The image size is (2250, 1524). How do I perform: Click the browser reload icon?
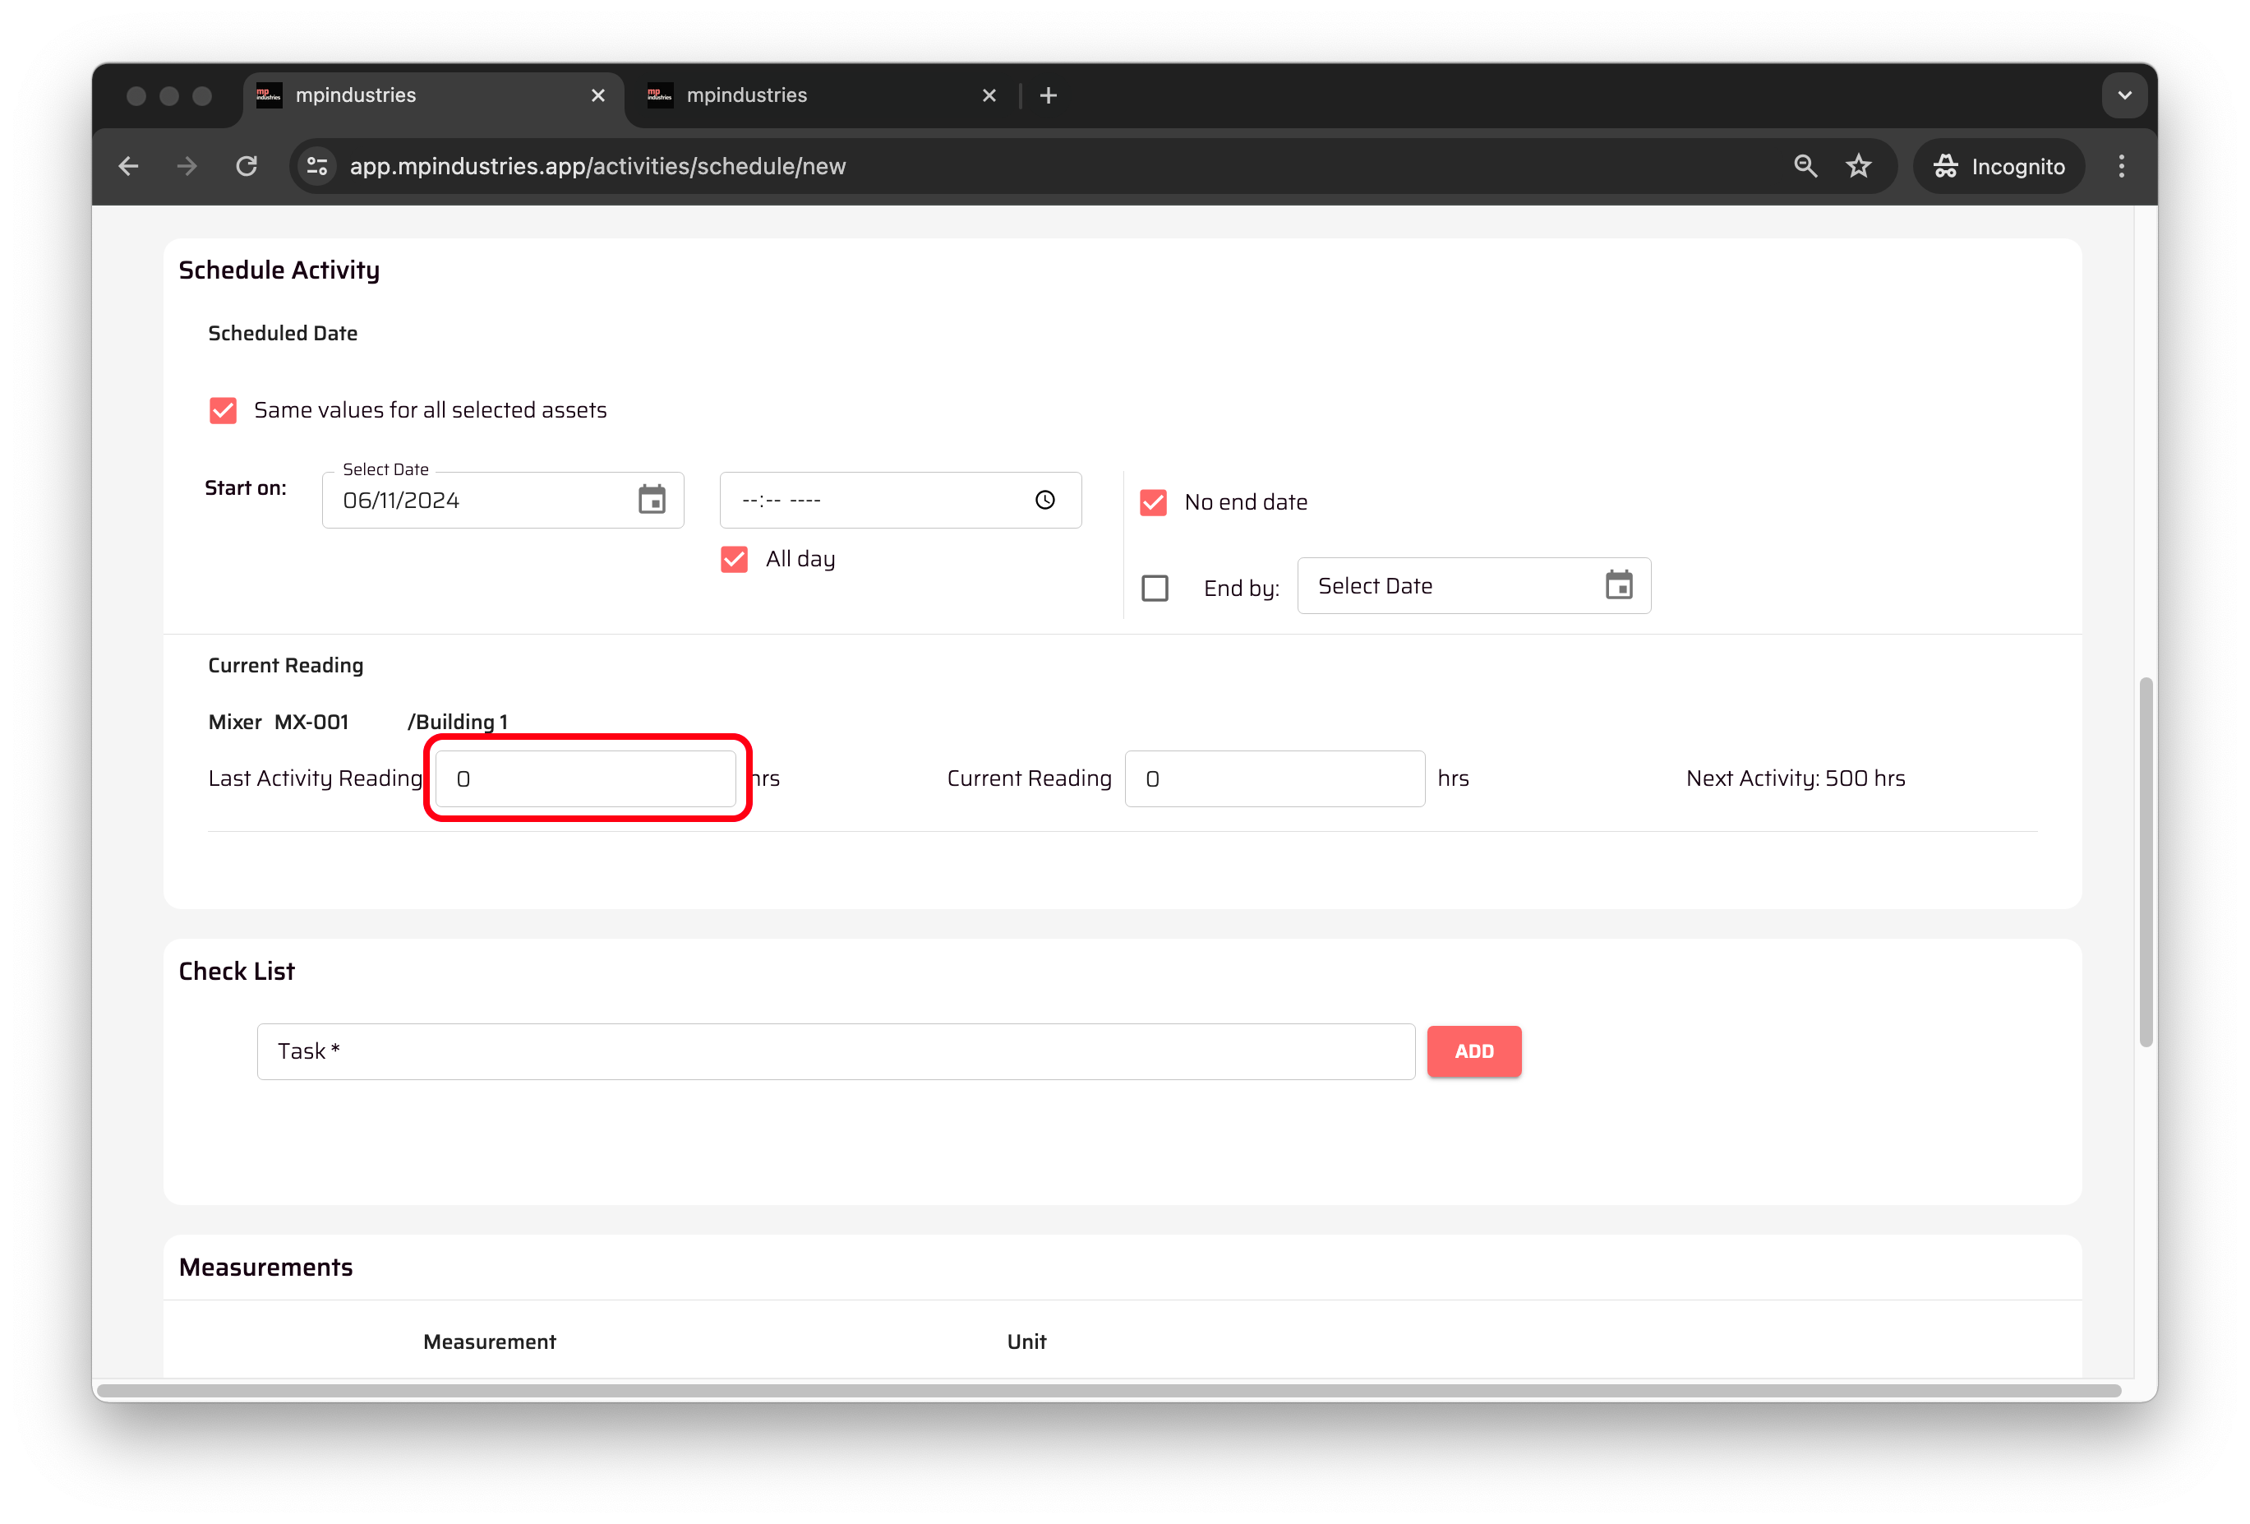[x=247, y=167]
